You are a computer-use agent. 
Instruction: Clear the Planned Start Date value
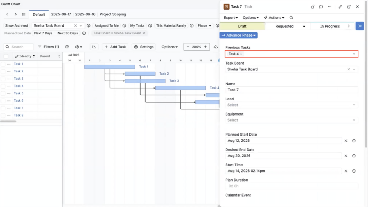[x=346, y=141]
